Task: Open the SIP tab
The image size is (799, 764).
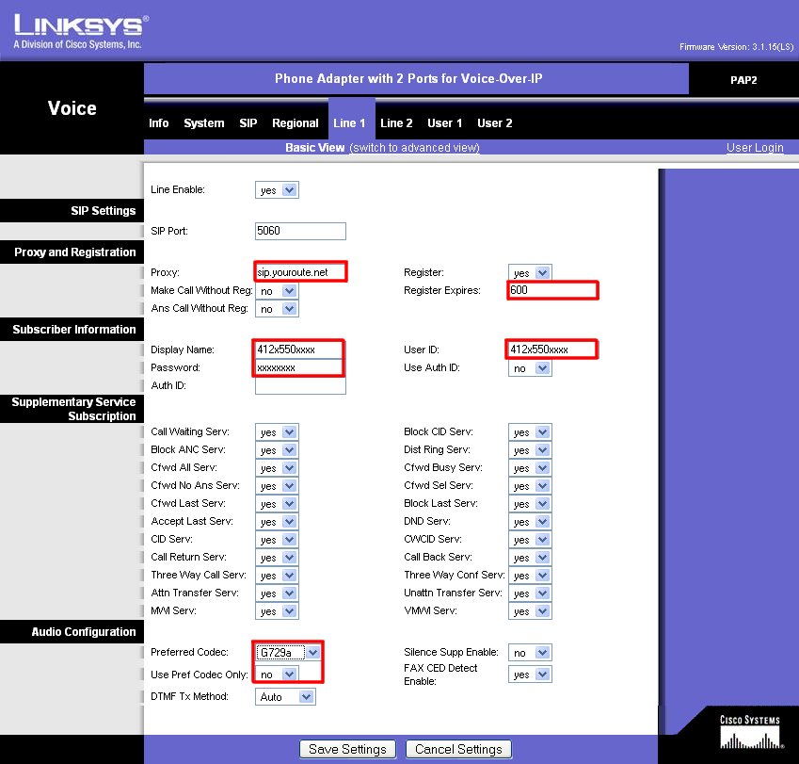Action: click(x=248, y=123)
